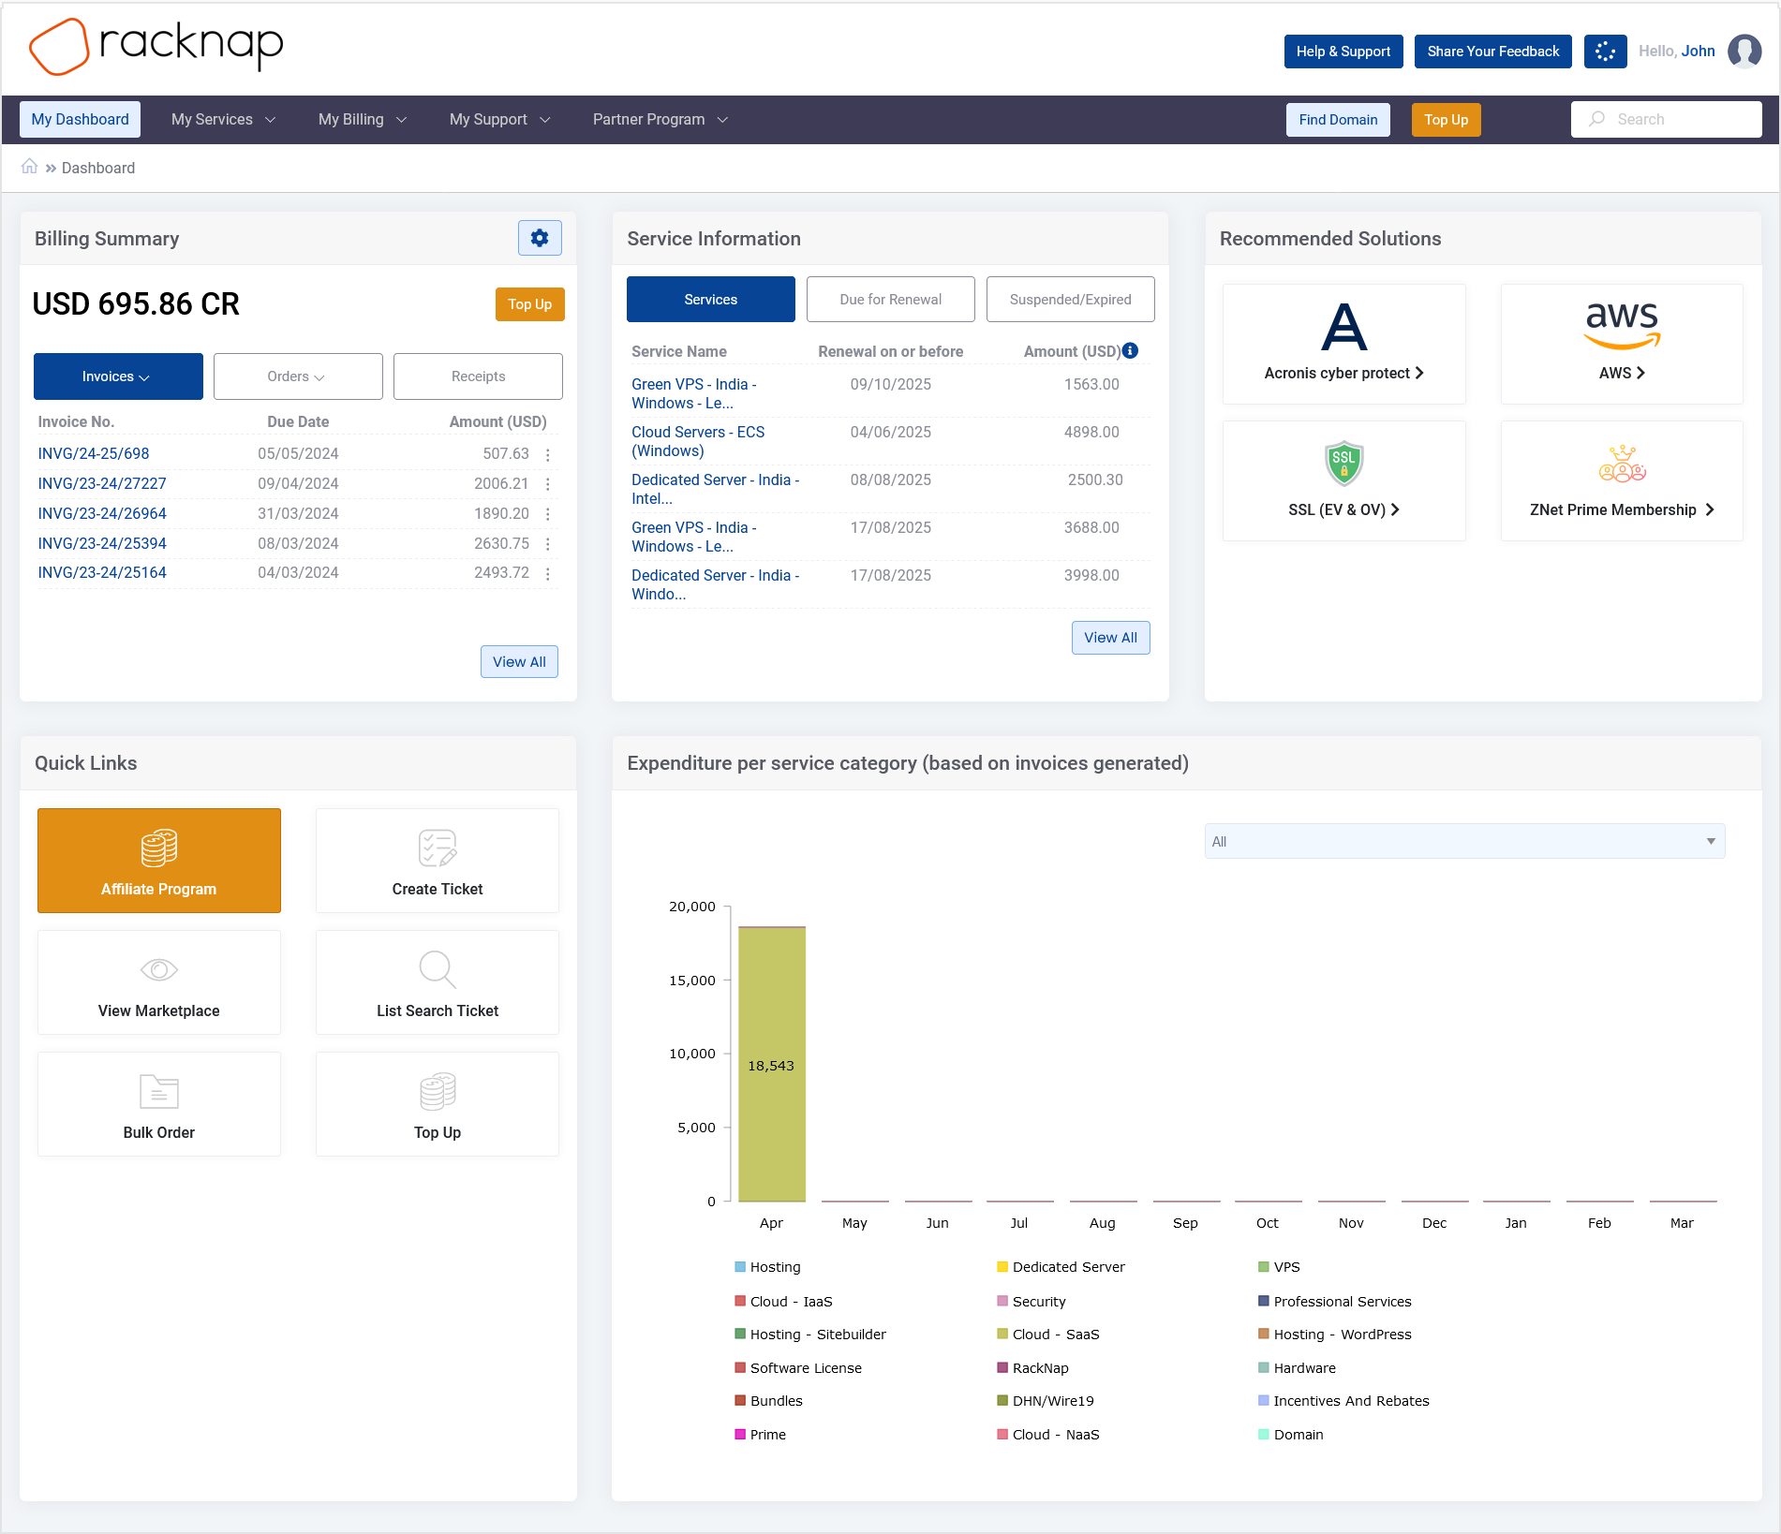The width and height of the screenshot is (1781, 1534).
Task: Open invoice INVG/24-25/698
Action: point(94,453)
